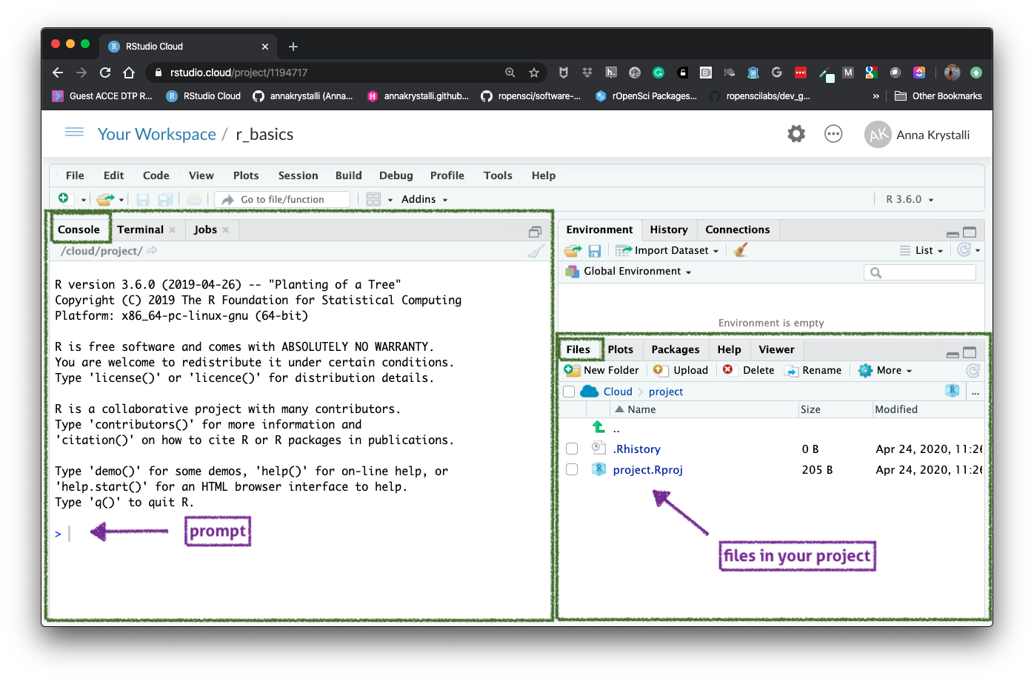
Task: Click the print document icon
Action: 194,199
